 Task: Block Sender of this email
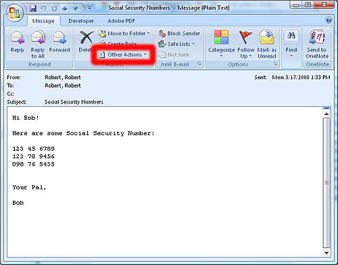point(180,33)
